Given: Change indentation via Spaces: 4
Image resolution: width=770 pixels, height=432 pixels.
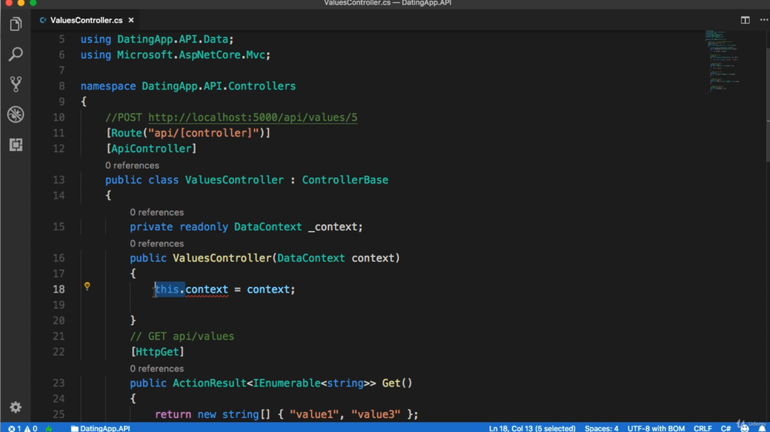Looking at the screenshot, I should (x=601, y=428).
